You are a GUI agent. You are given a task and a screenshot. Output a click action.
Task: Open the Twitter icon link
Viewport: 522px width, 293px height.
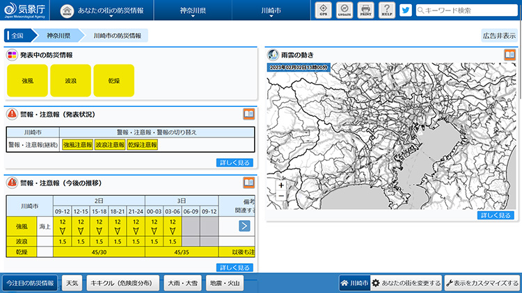pos(406,10)
